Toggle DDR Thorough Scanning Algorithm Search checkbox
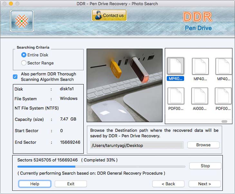Viewport: 235px width, 194px height. click(15, 77)
